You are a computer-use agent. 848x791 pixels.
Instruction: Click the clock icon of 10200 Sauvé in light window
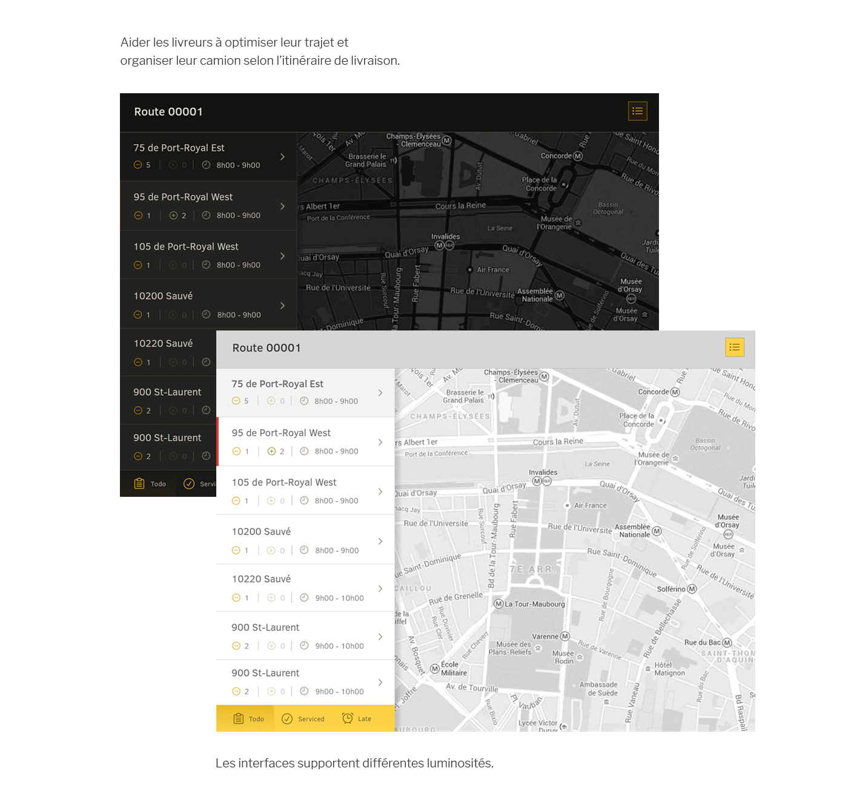click(304, 550)
